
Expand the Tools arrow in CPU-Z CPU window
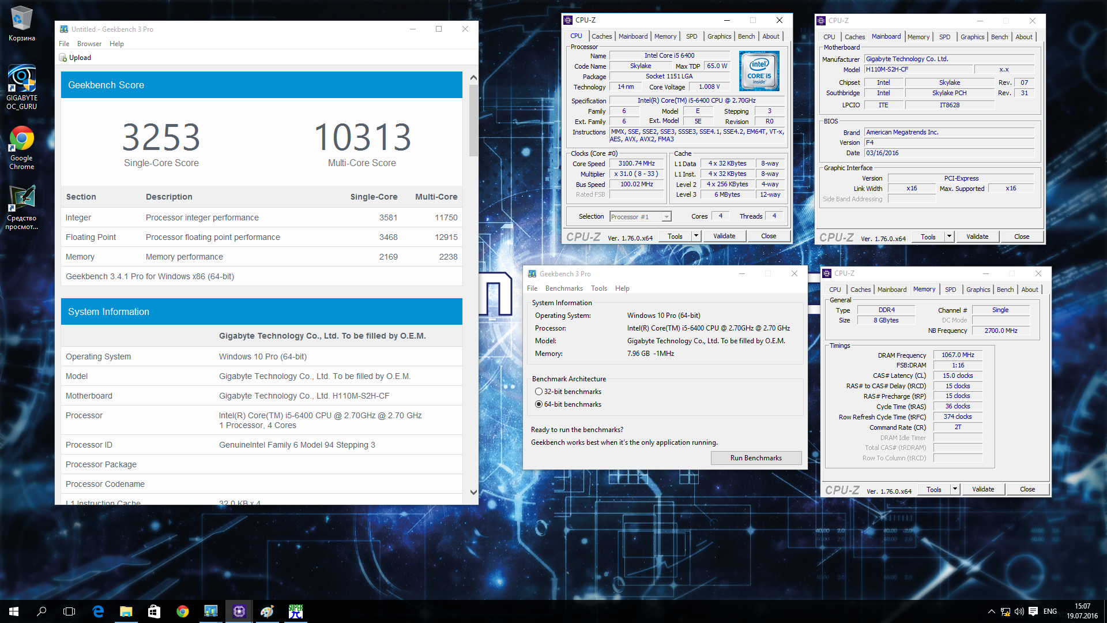coord(696,236)
